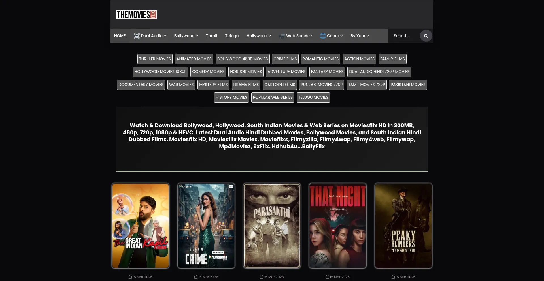The image size is (544, 281).
Task: Open CRIME FILMS category
Action: click(285, 59)
